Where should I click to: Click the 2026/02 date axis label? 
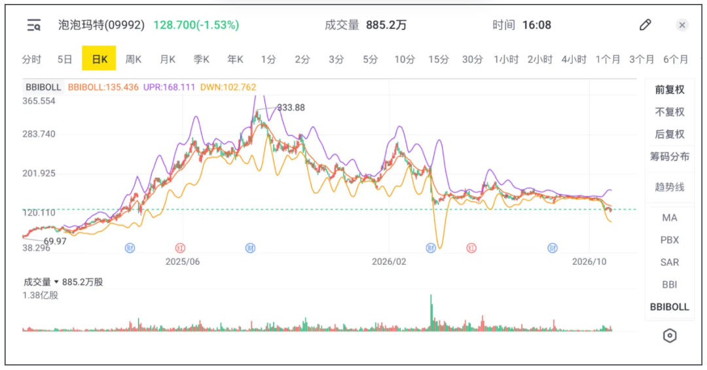[389, 262]
